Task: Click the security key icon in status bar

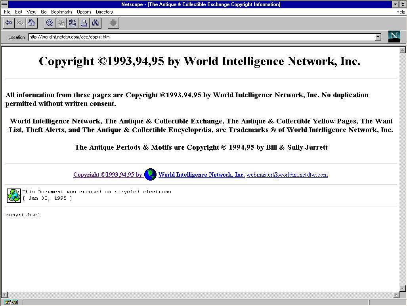Action: 11,302
